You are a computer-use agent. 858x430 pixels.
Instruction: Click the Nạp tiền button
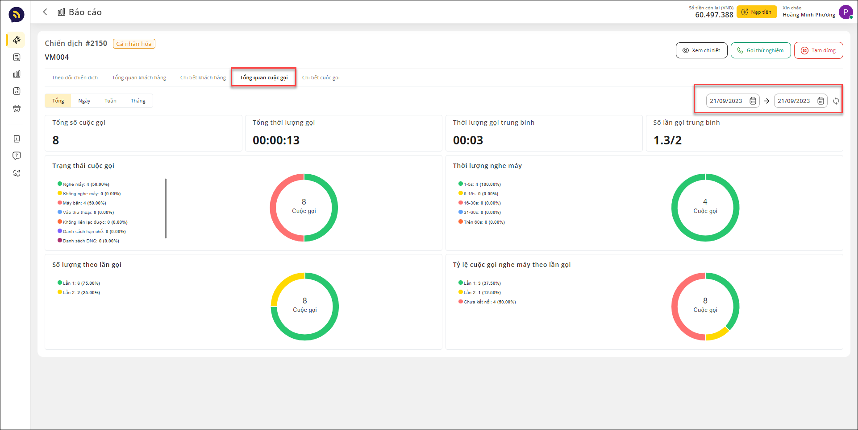(x=756, y=12)
